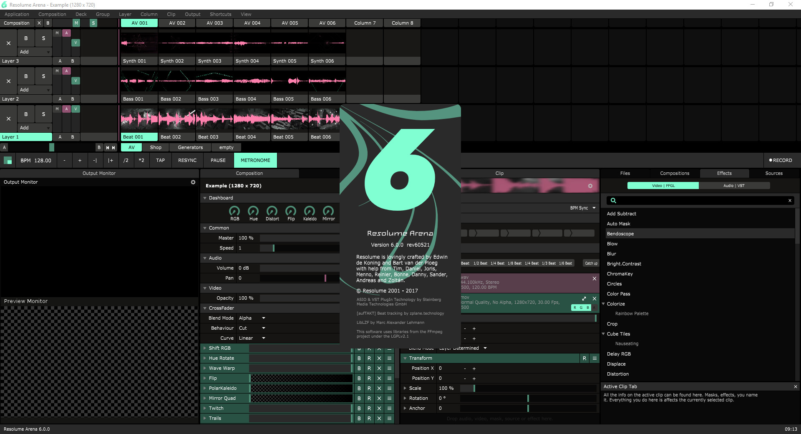The image size is (801, 434).
Task: Double the BPM with *2
Action: (141, 160)
